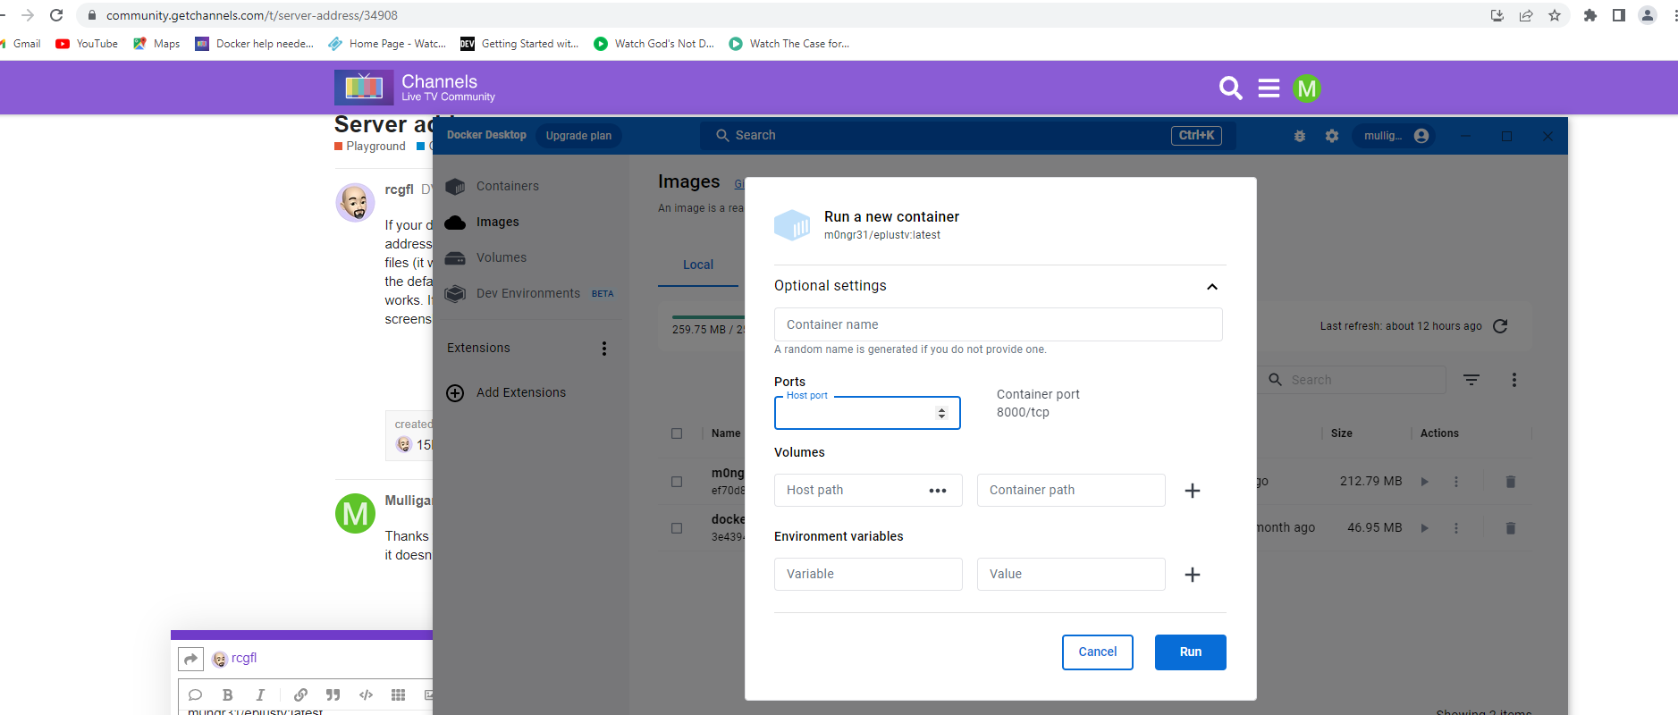The height and width of the screenshot is (715, 1678).
Task: Add an environment variable with plus icon
Action: coord(1192,575)
